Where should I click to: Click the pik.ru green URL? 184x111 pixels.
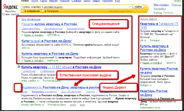[x=143, y=40]
